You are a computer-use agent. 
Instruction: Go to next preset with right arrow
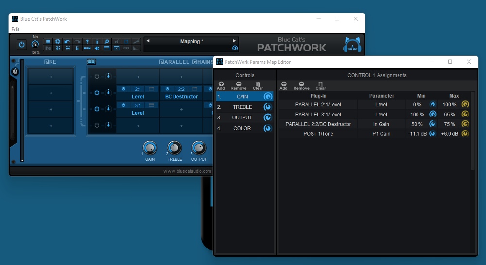[234, 41]
